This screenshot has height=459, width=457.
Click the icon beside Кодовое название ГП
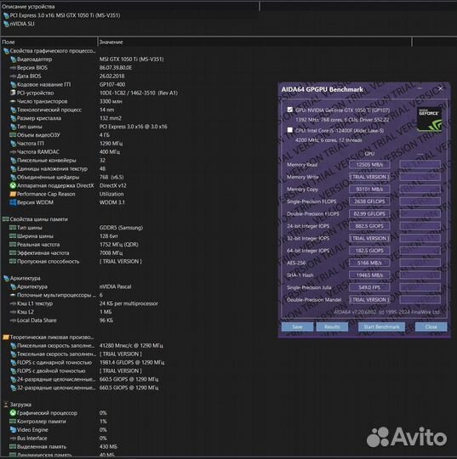(x=13, y=85)
